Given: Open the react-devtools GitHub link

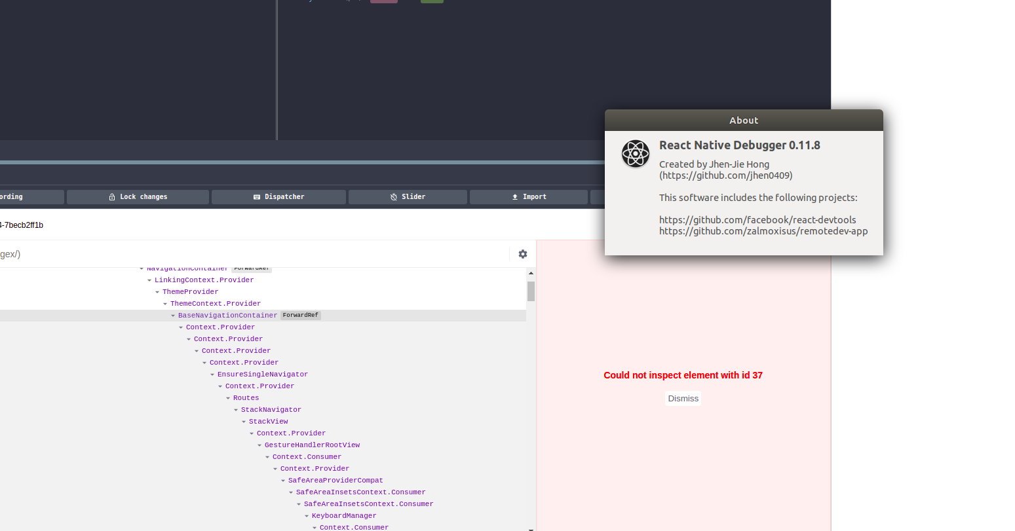Looking at the screenshot, I should [758, 219].
